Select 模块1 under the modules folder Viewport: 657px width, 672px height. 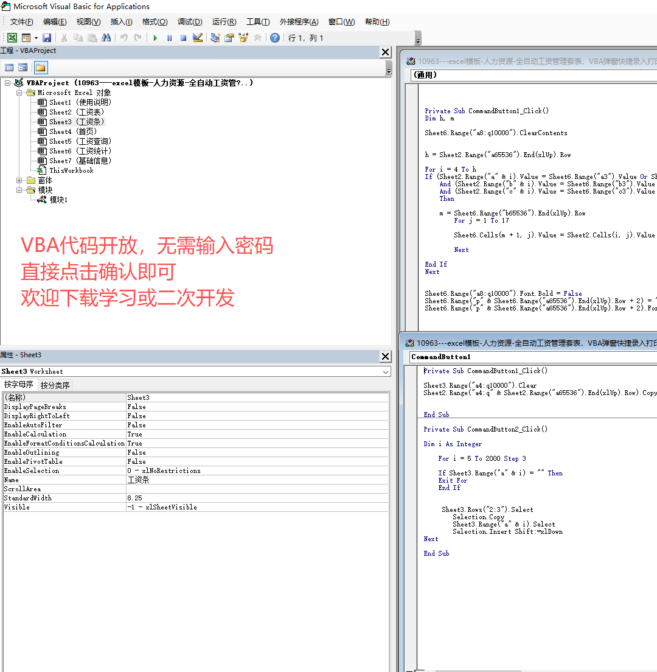click(58, 200)
